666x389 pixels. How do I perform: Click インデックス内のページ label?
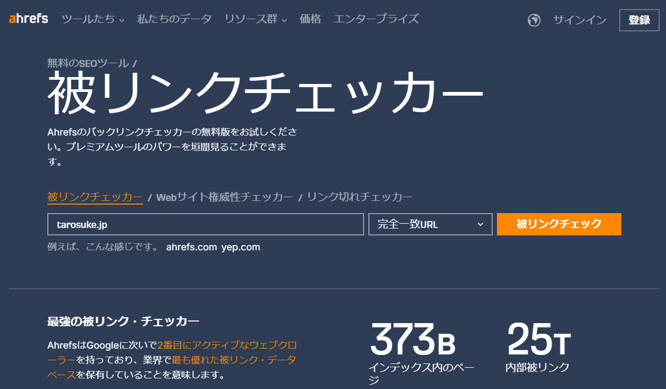pyautogui.click(x=421, y=374)
